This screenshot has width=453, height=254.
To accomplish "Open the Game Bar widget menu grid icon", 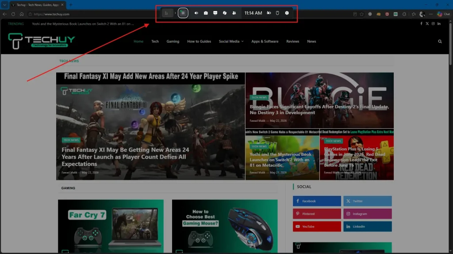I will pos(183,13).
